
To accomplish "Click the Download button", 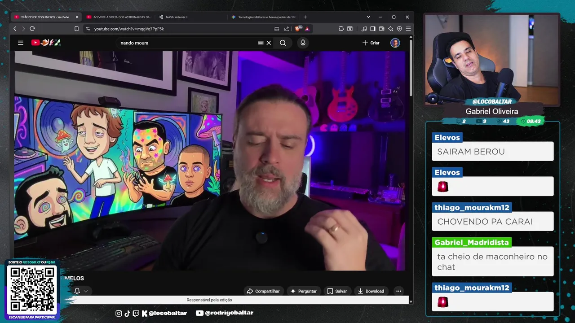I will [371, 291].
